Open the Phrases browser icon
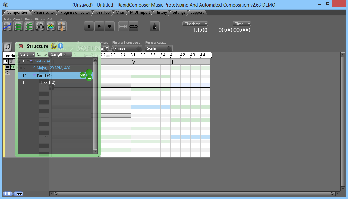 tap(40, 27)
